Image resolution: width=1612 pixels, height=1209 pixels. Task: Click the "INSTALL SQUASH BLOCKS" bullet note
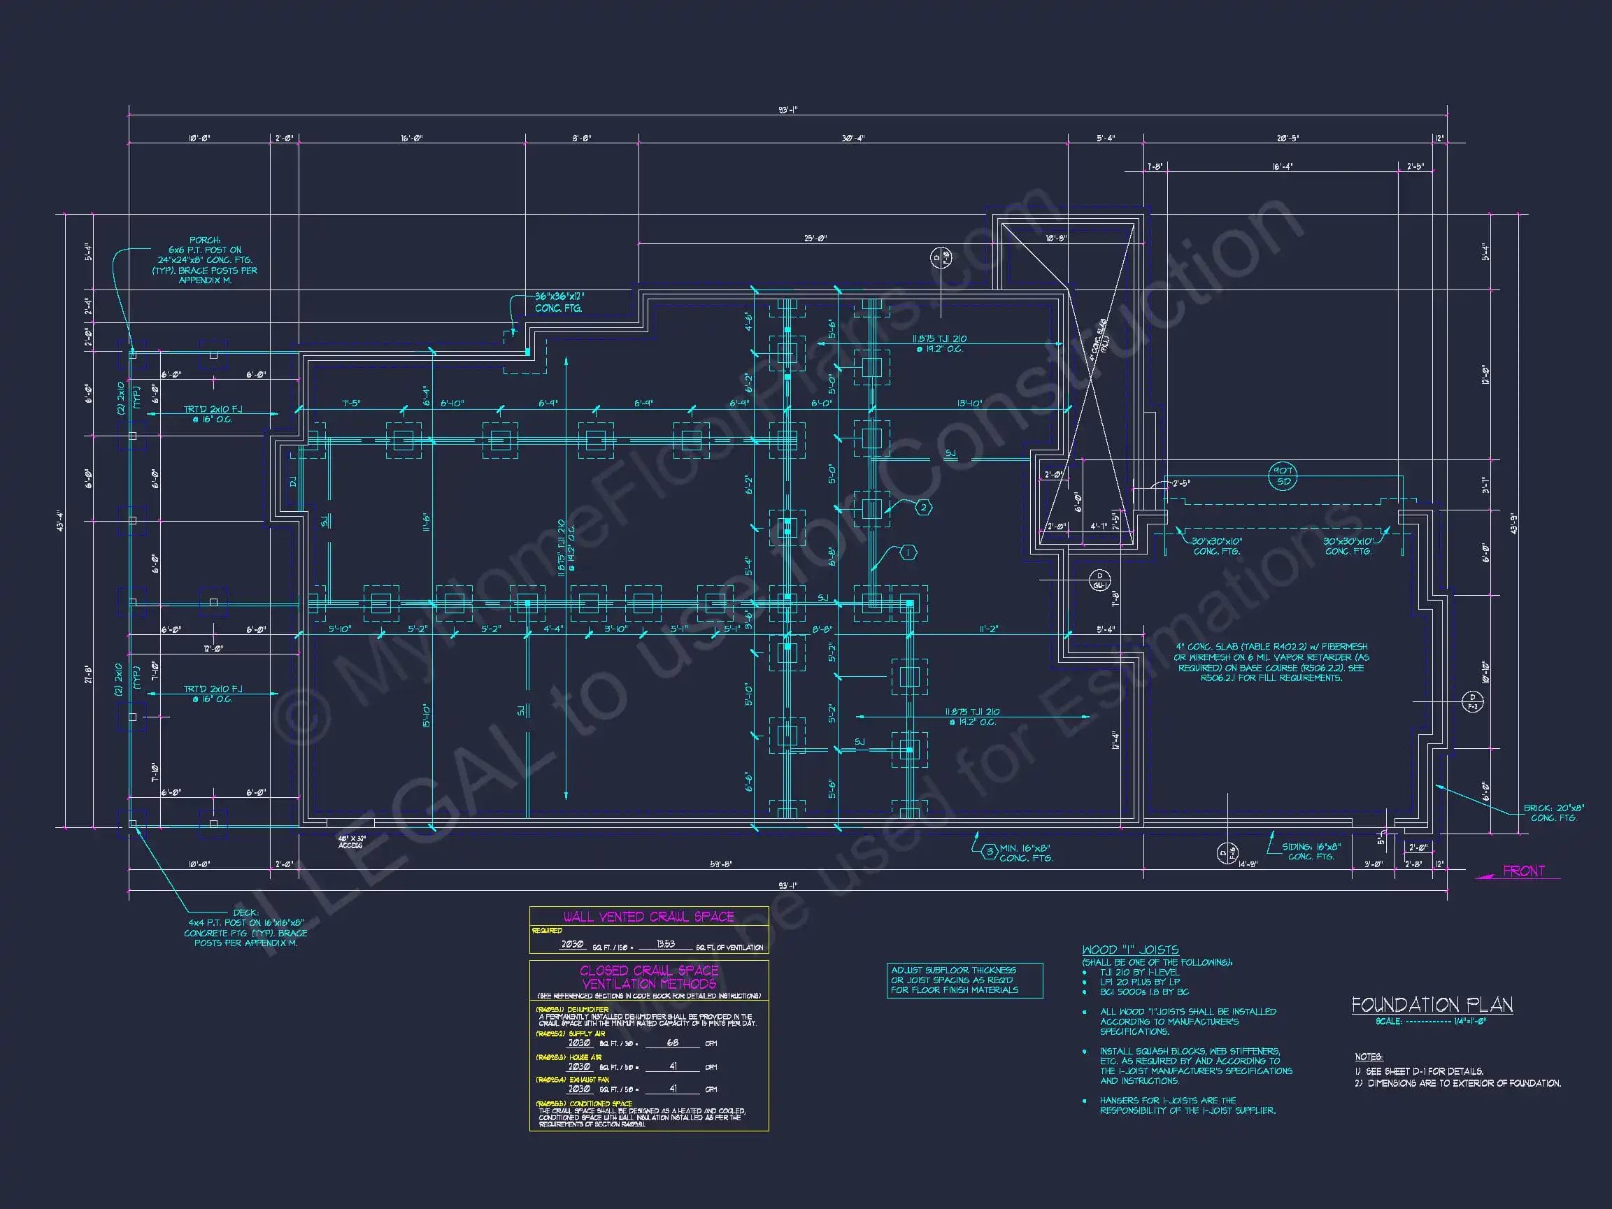coord(1196,1066)
